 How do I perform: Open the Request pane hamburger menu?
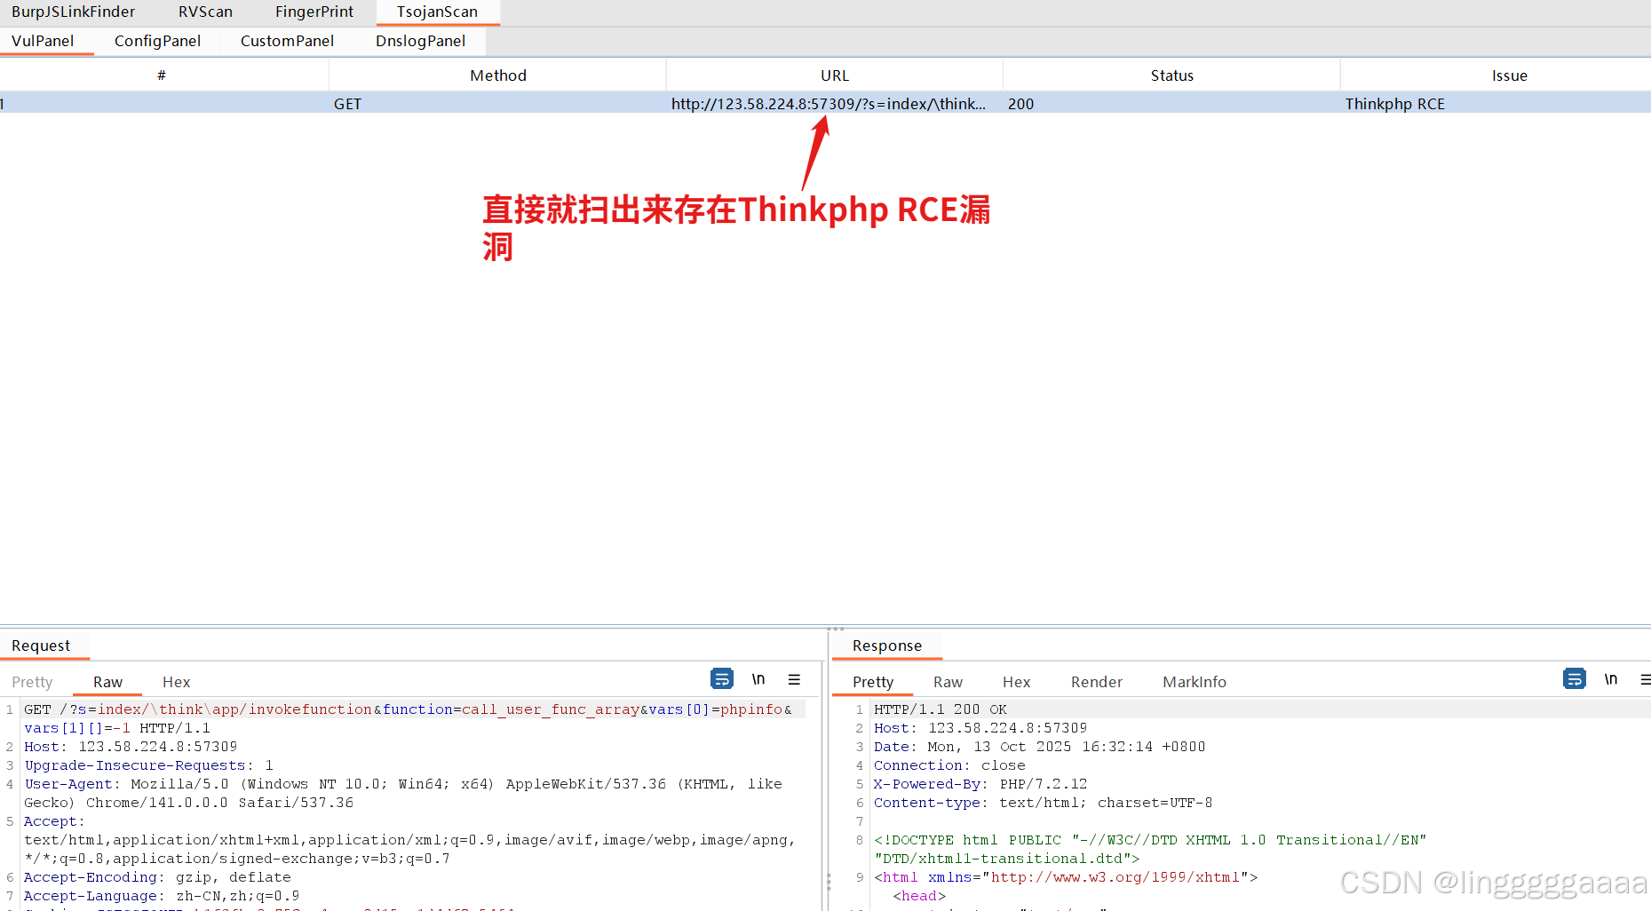click(x=794, y=679)
